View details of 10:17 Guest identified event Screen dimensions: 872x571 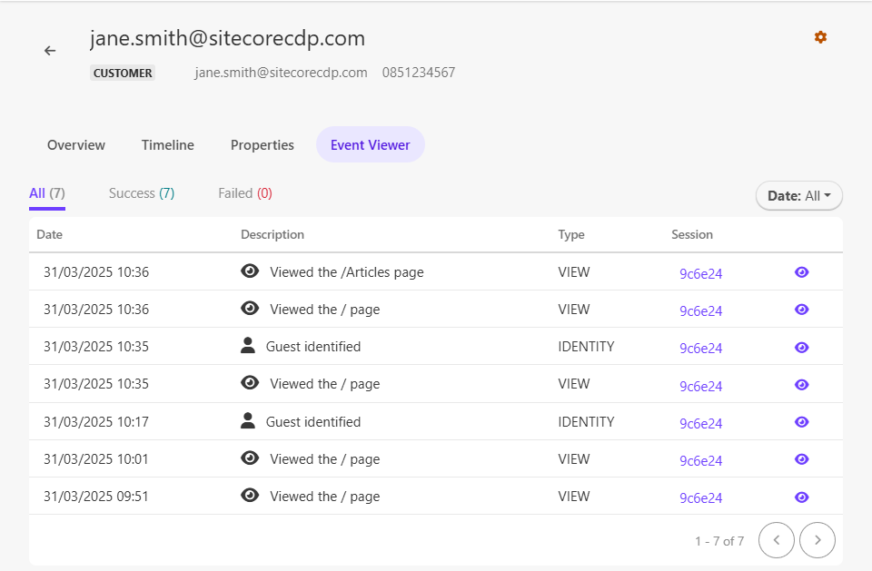coord(801,422)
